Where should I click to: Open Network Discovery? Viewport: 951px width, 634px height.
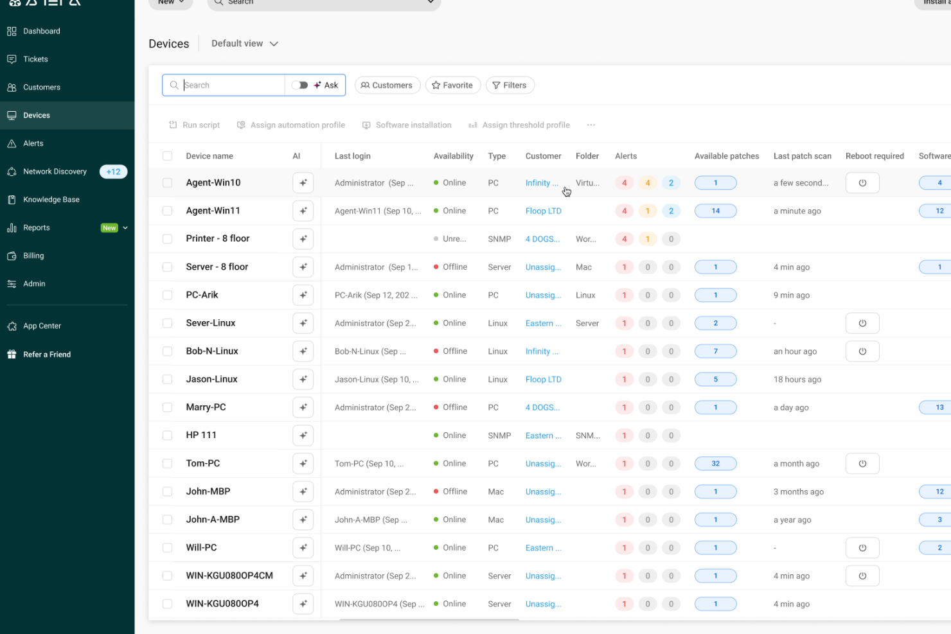point(55,172)
